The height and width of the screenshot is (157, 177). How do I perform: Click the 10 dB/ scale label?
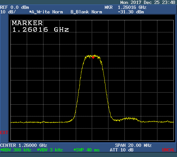8,12
